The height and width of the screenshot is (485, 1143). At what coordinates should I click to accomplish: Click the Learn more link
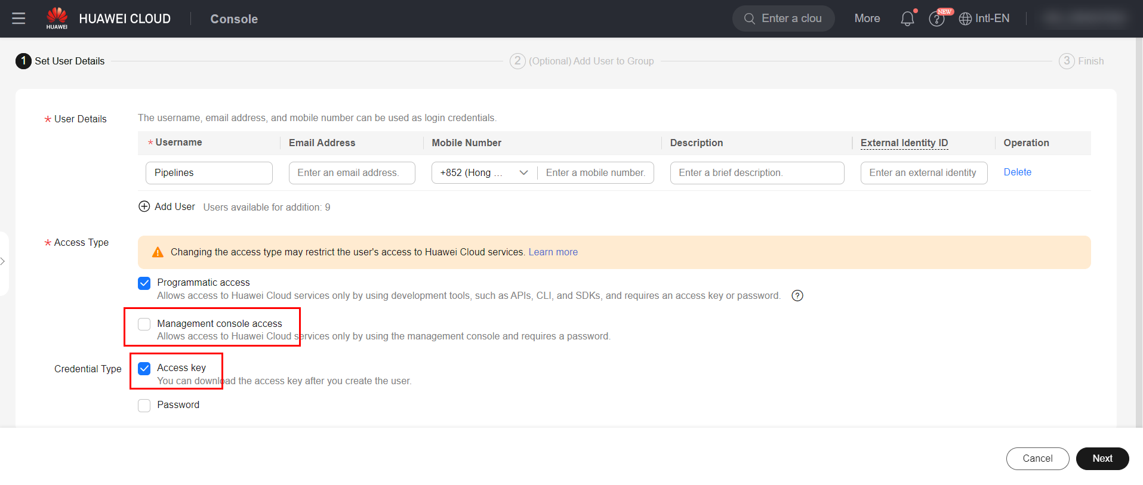(553, 252)
